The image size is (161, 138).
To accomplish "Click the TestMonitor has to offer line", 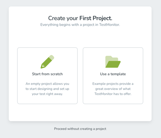I will coord(113,94).
